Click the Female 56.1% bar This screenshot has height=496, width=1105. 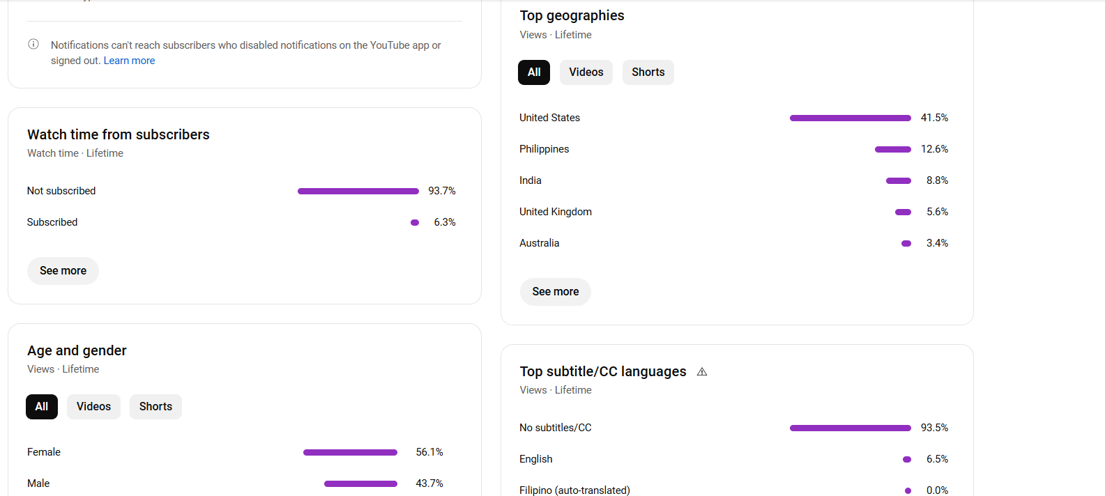[x=350, y=453]
